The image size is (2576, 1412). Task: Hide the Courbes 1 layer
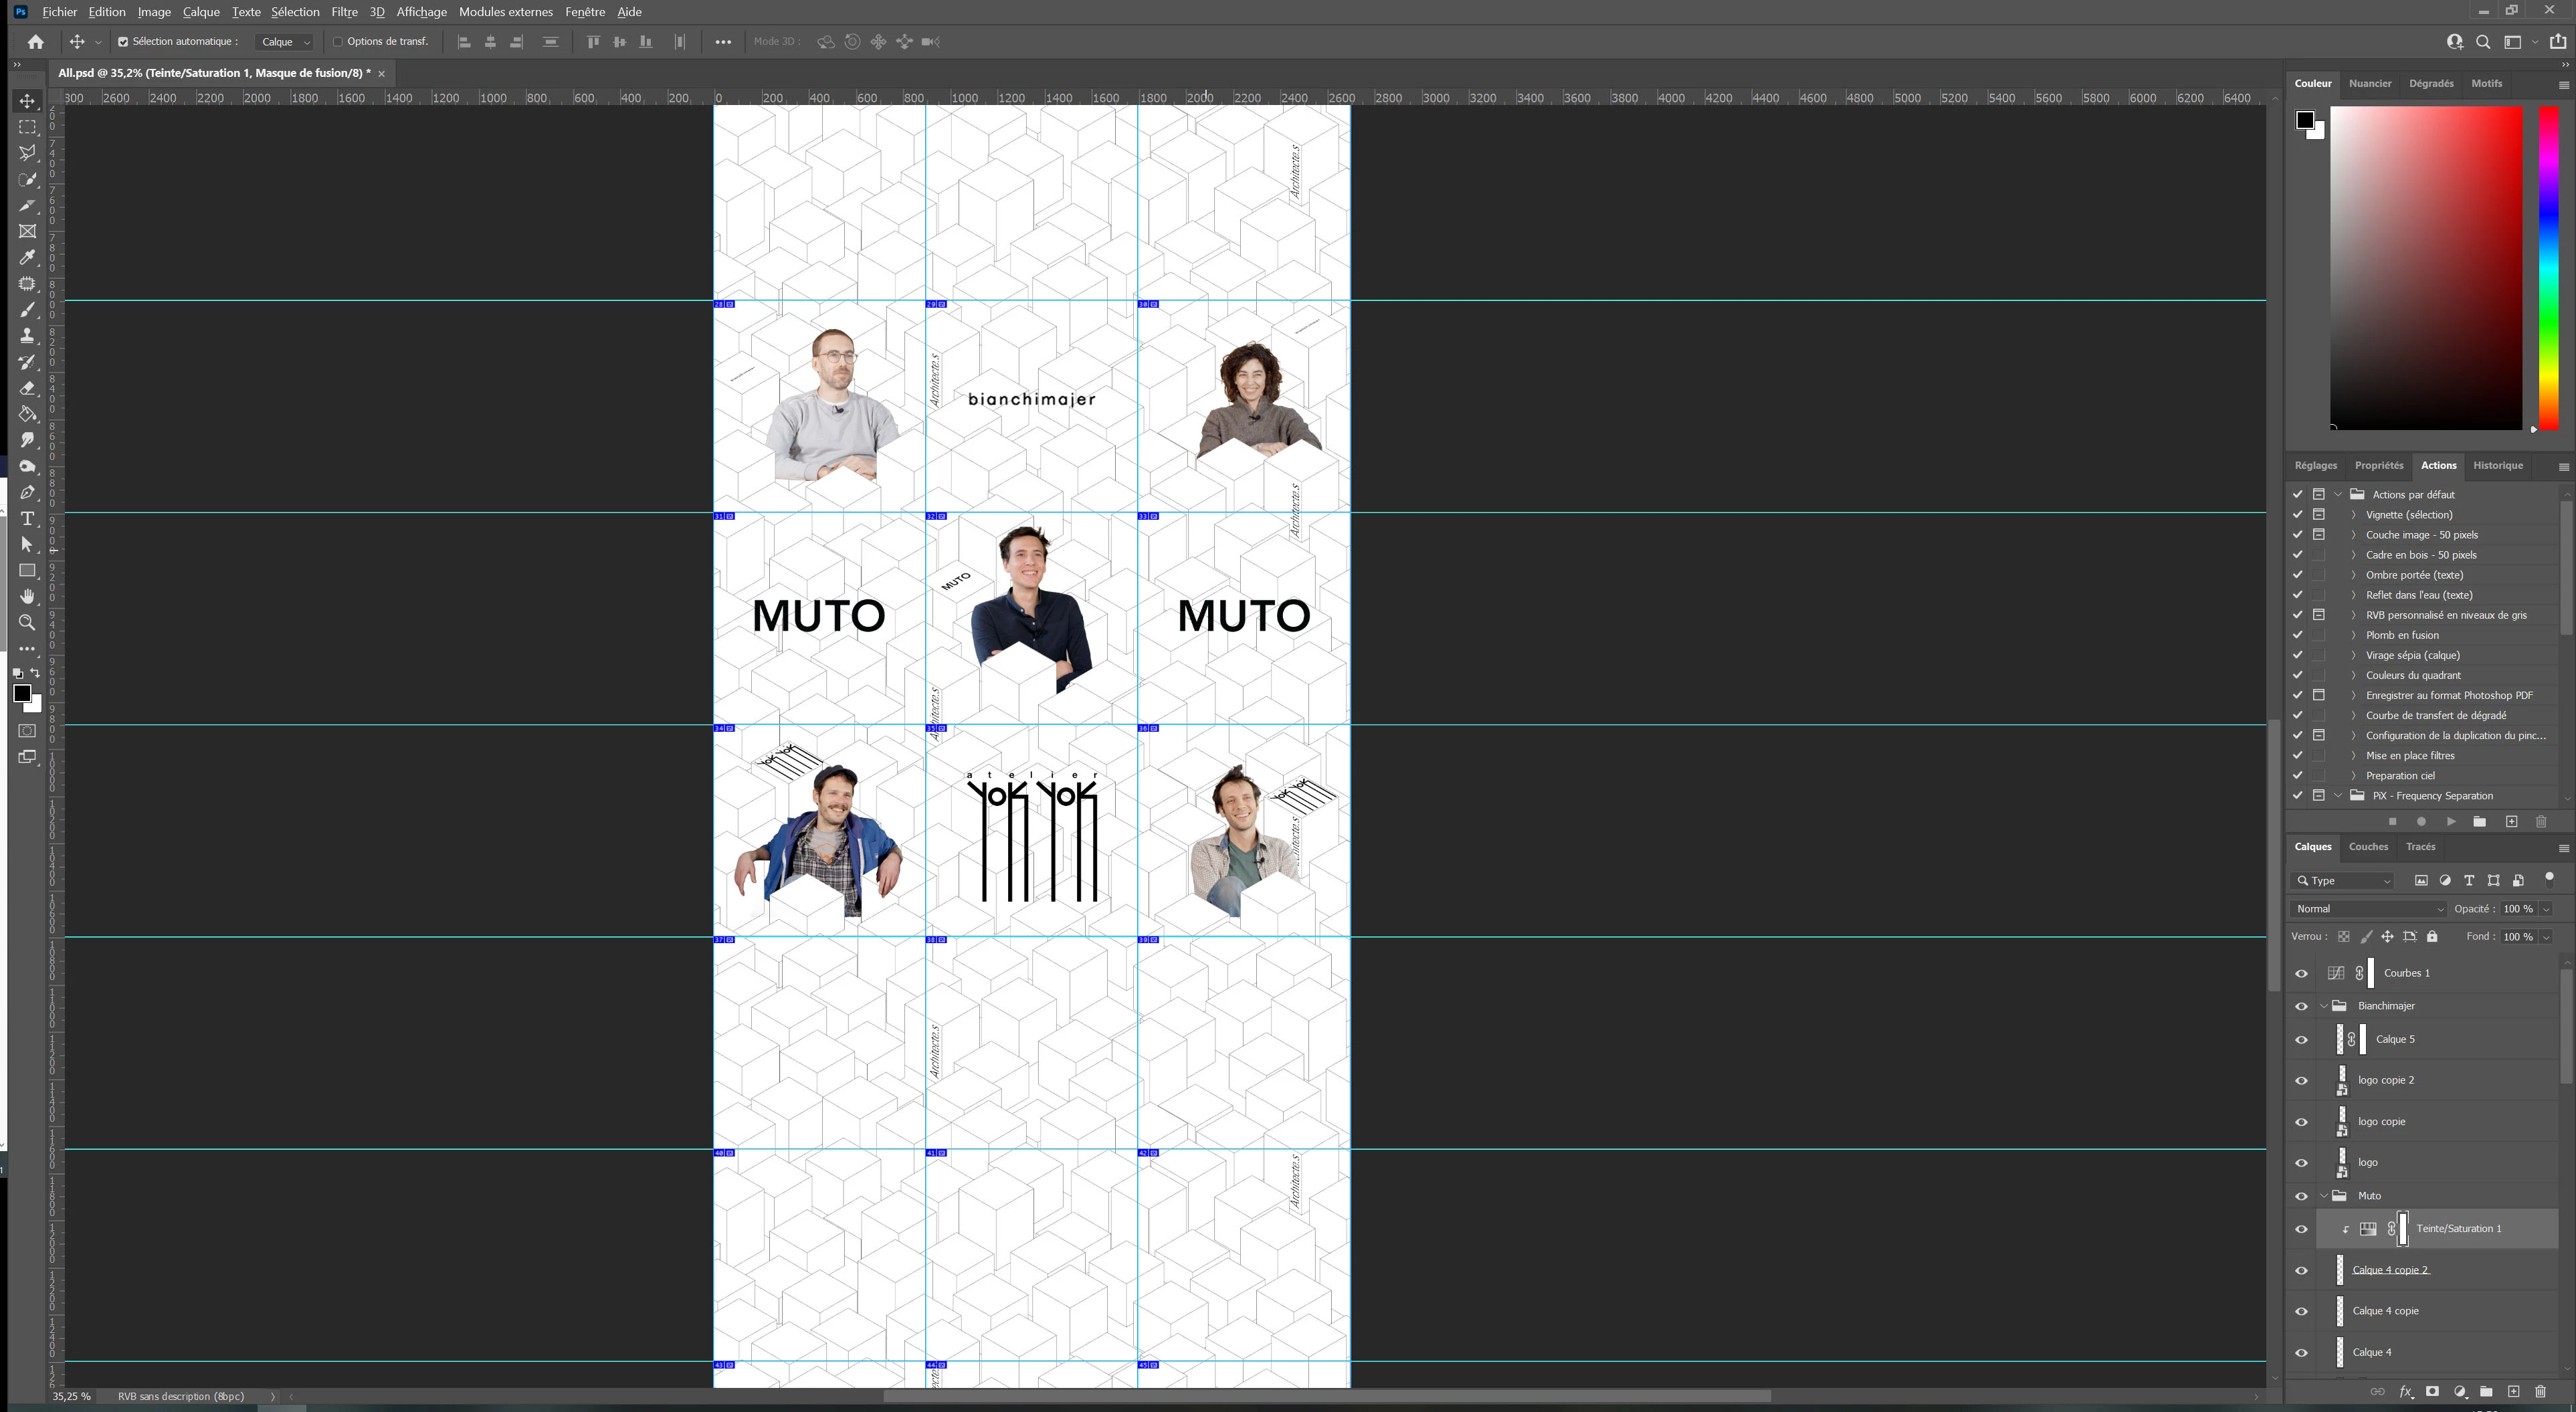[x=2301, y=974]
